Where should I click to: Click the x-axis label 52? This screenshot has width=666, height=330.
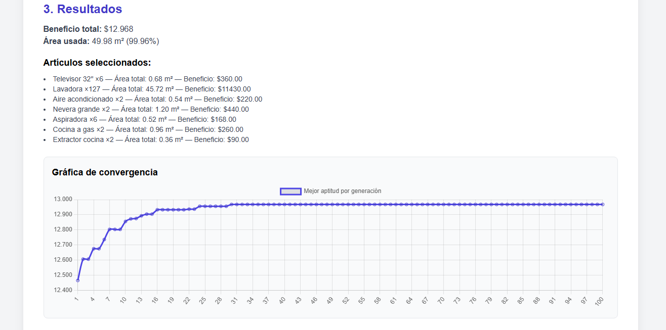pos(346,300)
